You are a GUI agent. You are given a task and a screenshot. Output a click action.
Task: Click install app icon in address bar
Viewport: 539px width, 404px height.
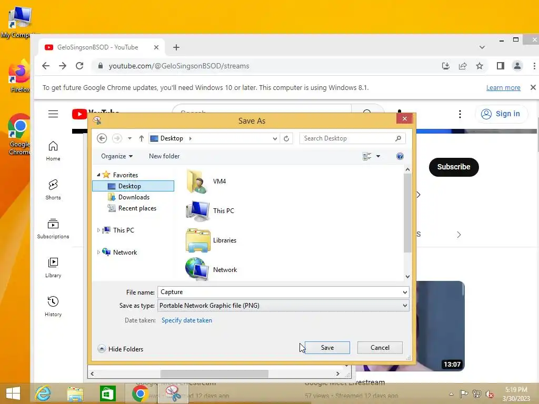[x=445, y=66]
